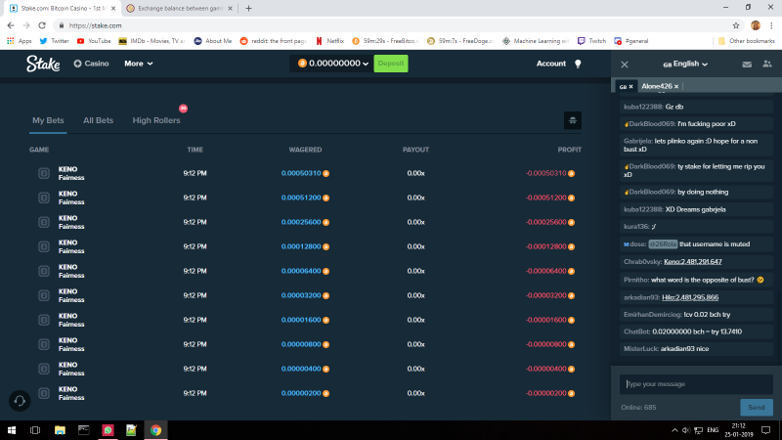The width and height of the screenshot is (782, 440).
Task: Open the Netflix bookmark
Action: click(x=330, y=41)
